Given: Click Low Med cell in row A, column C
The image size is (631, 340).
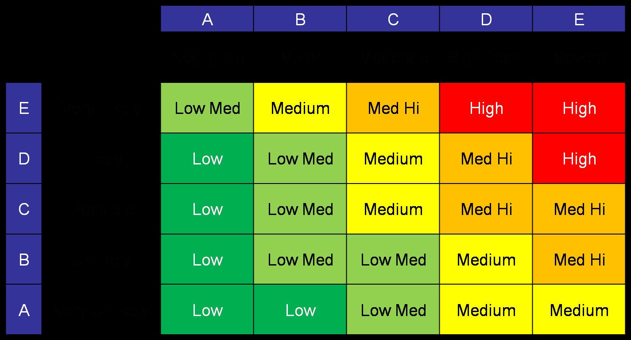Looking at the screenshot, I should (393, 310).
